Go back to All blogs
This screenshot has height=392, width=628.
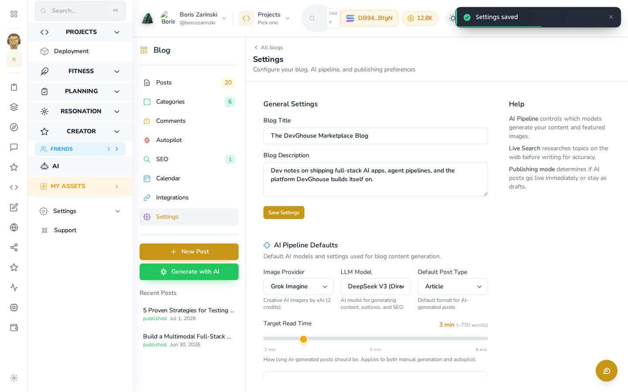(269, 47)
